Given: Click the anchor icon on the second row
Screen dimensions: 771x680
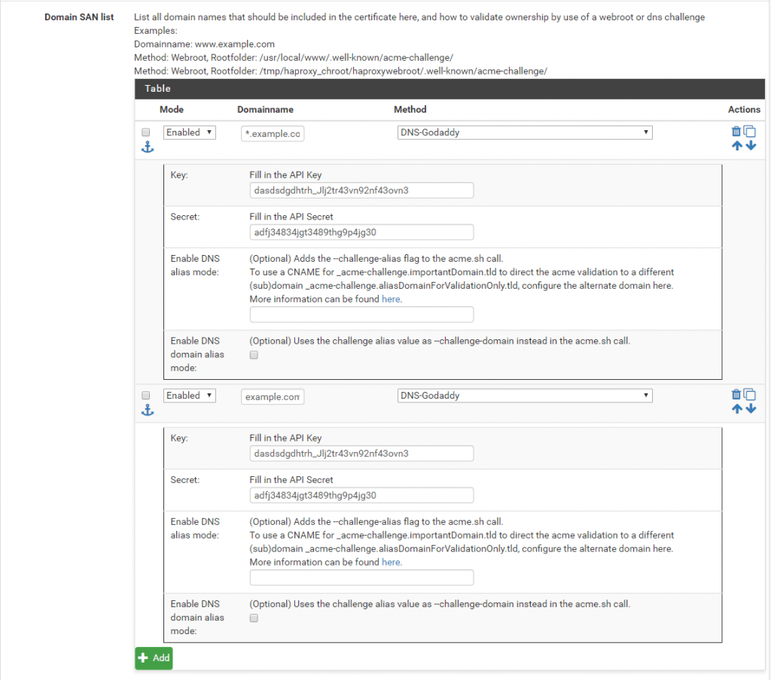Looking at the screenshot, I should point(148,410).
